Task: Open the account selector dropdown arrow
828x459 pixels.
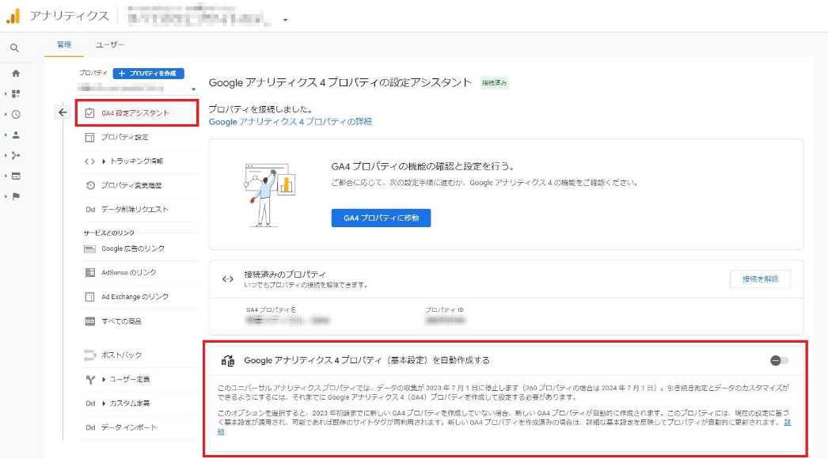Action: (x=285, y=20)
